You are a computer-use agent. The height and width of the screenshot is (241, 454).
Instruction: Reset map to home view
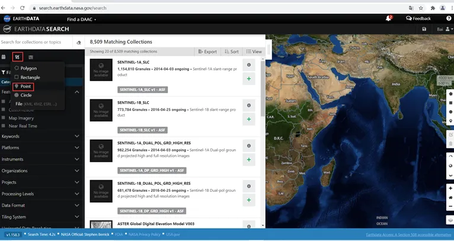tap(450, 197)
